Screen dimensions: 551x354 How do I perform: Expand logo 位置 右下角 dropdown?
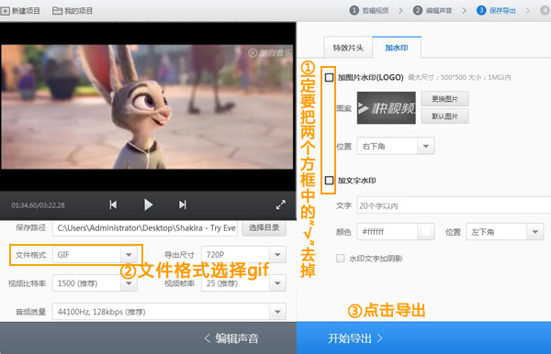point(396,146)
